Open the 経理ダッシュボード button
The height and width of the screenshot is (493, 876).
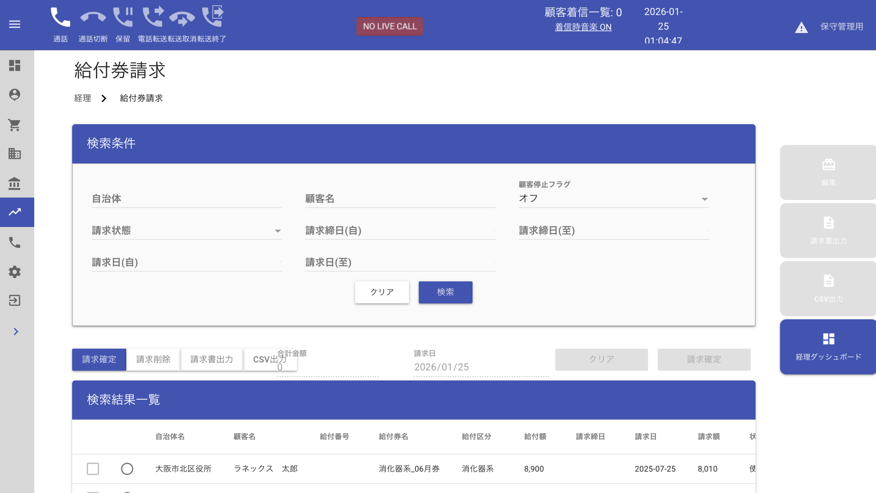[x=828, y=346]
